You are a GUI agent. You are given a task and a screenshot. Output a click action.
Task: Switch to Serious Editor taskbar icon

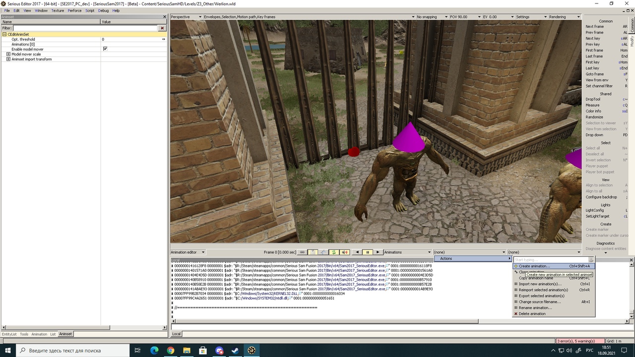pos(252,351)
